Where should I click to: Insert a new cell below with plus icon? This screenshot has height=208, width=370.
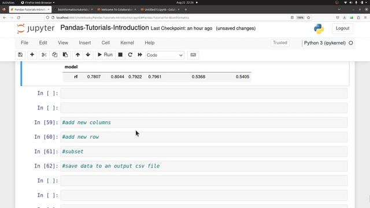click(32, 55)
